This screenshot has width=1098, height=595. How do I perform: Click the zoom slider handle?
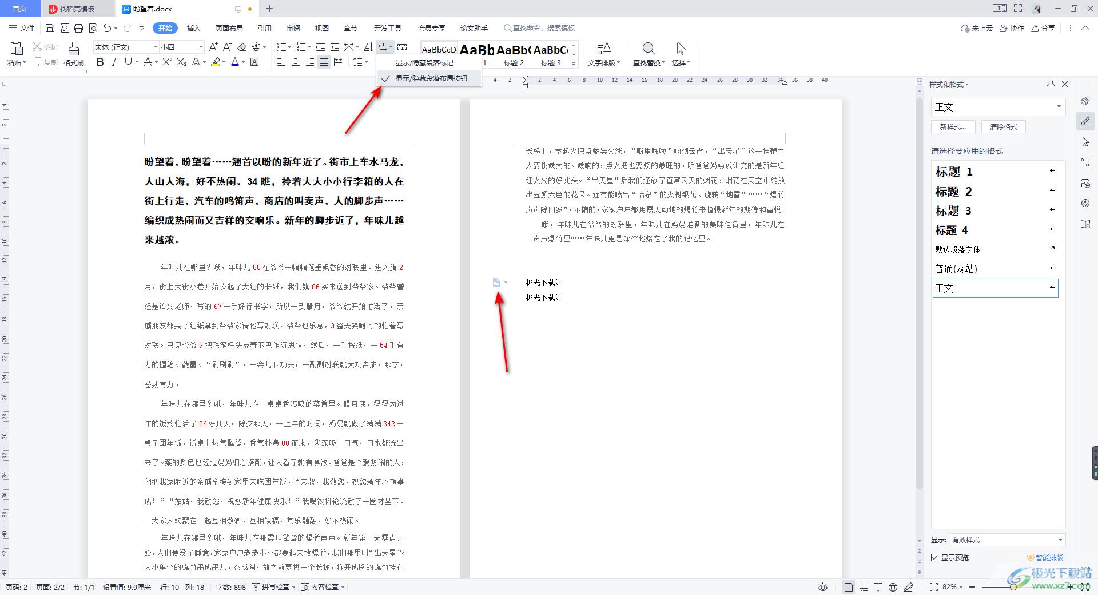[1013, 587]
